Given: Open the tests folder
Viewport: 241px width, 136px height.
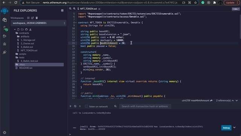Looking at the screenshot, I should pyautogui.click(x=22, y=57).
